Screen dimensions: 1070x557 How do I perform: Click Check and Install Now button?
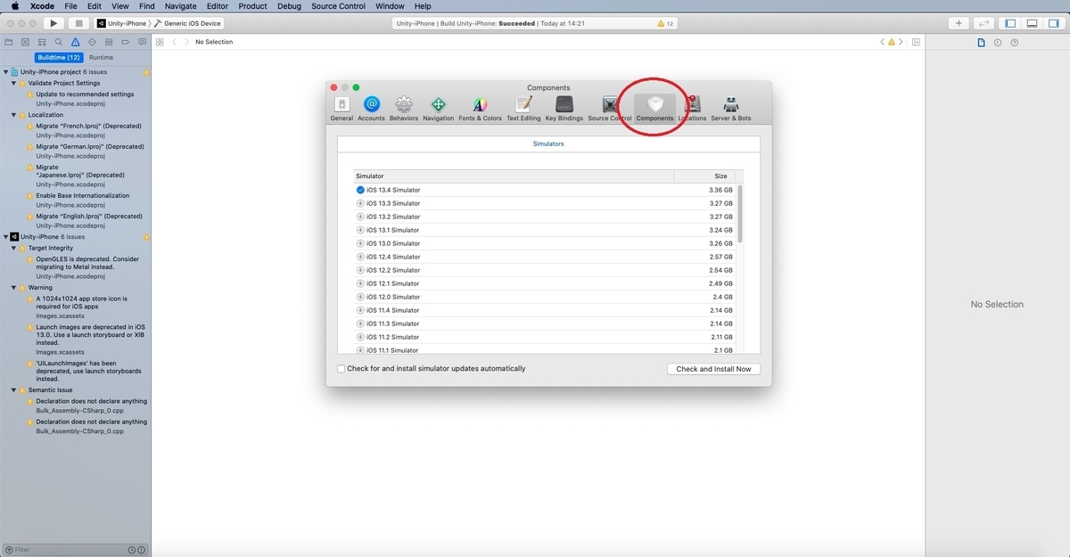(x=713, y=369)
